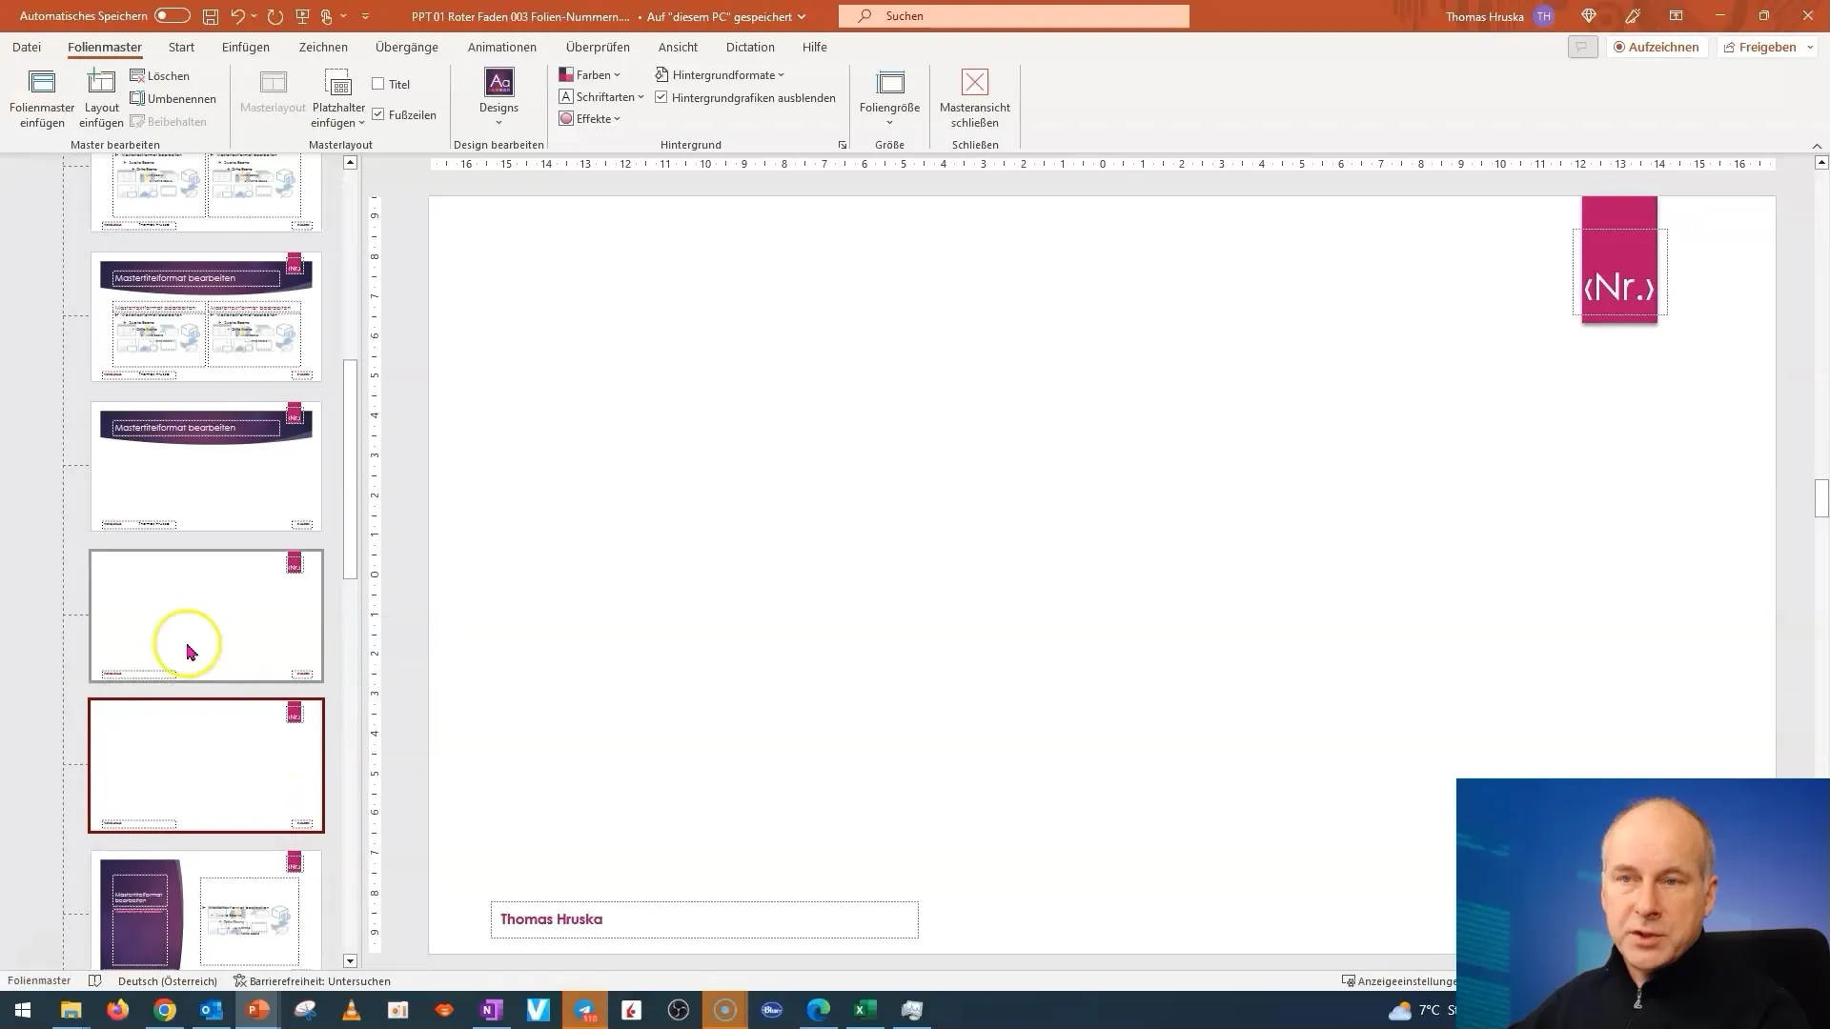The width and height of the screenshot is (1830, 1029).
Task: Click the Foliengröße icon
Action: tap(888, 98)
